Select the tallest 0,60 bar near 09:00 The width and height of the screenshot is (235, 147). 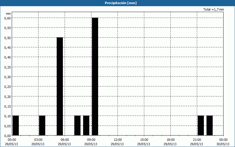(x=95, y=76)
